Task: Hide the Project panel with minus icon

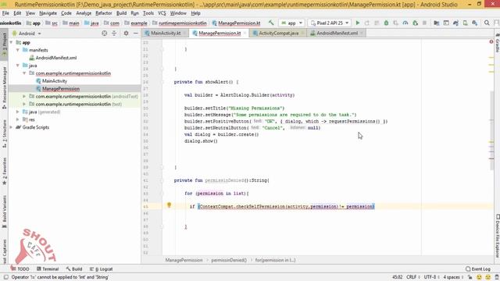Action: [x=135, y=34]
